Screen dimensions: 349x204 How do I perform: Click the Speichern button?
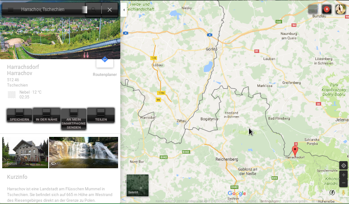[x=19, y=115]
